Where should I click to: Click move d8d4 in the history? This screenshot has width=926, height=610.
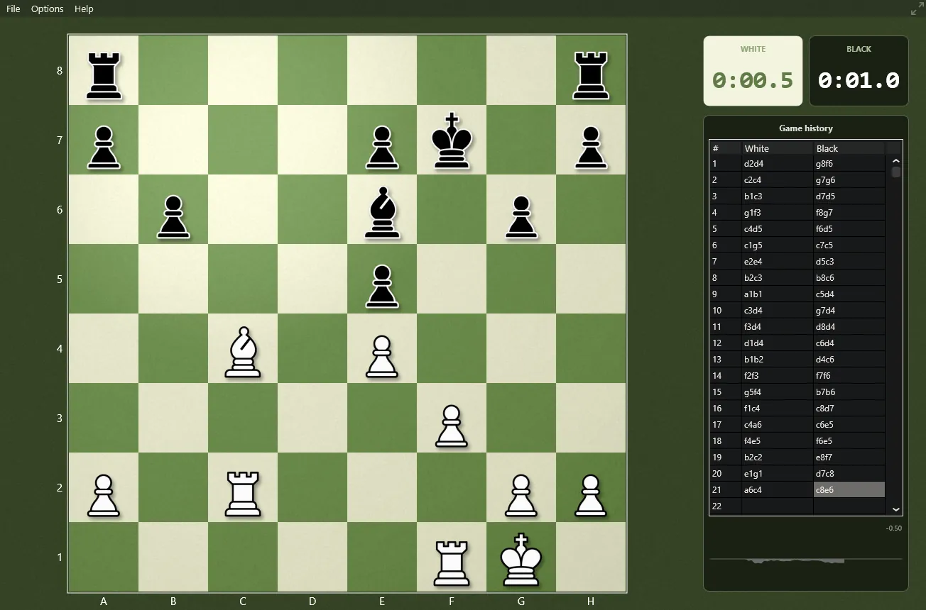click(849, 326)
